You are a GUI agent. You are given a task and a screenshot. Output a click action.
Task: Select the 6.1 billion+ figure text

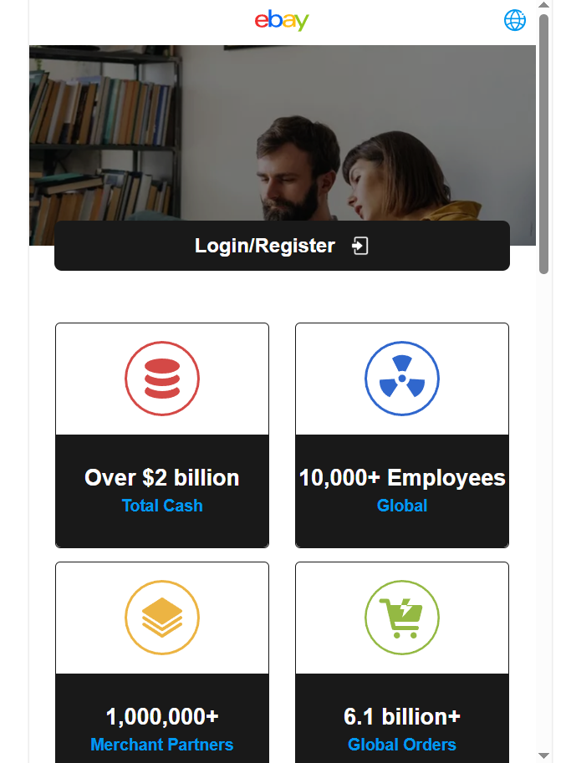(x=402, y=717)
